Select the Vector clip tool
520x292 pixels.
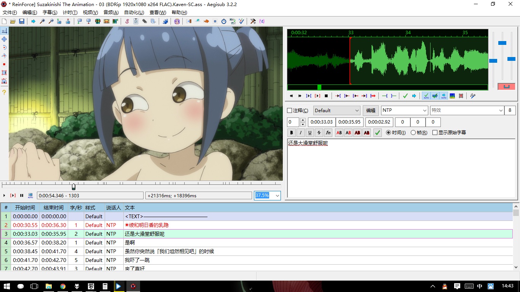pyautogui.click(x=4, y=81)
